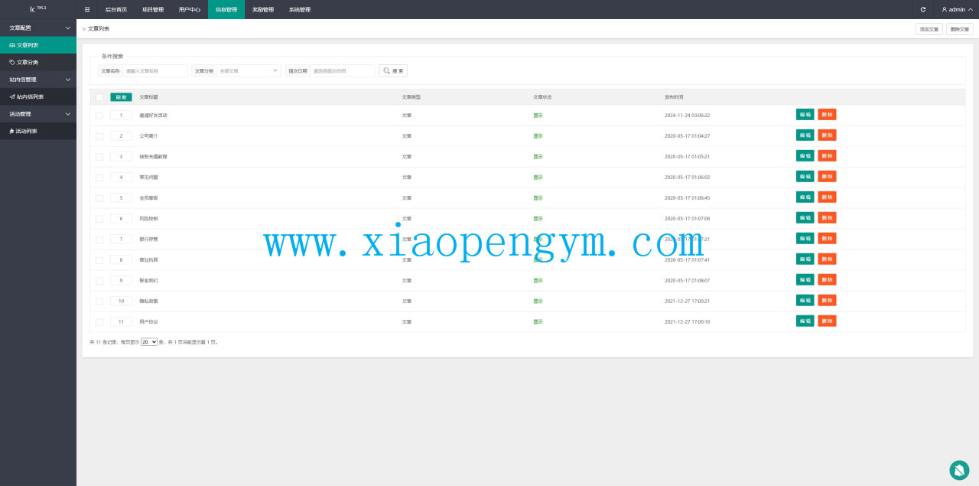
Task: Focus the 提交日期 date input
Action: pos(343,70)
